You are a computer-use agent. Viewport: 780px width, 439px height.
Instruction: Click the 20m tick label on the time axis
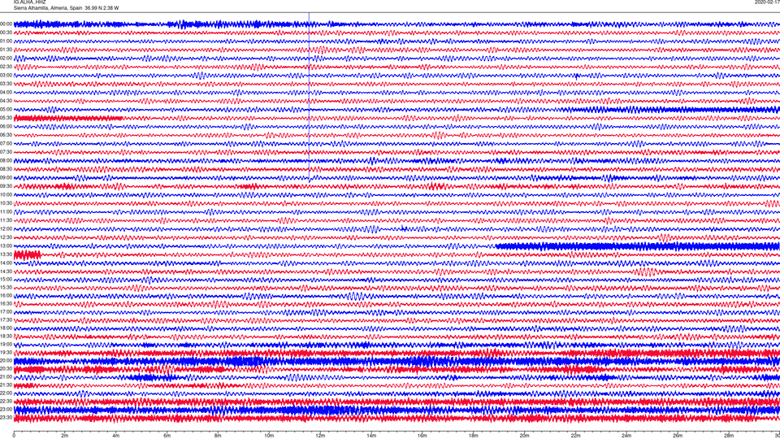click(x=524, y=436)
